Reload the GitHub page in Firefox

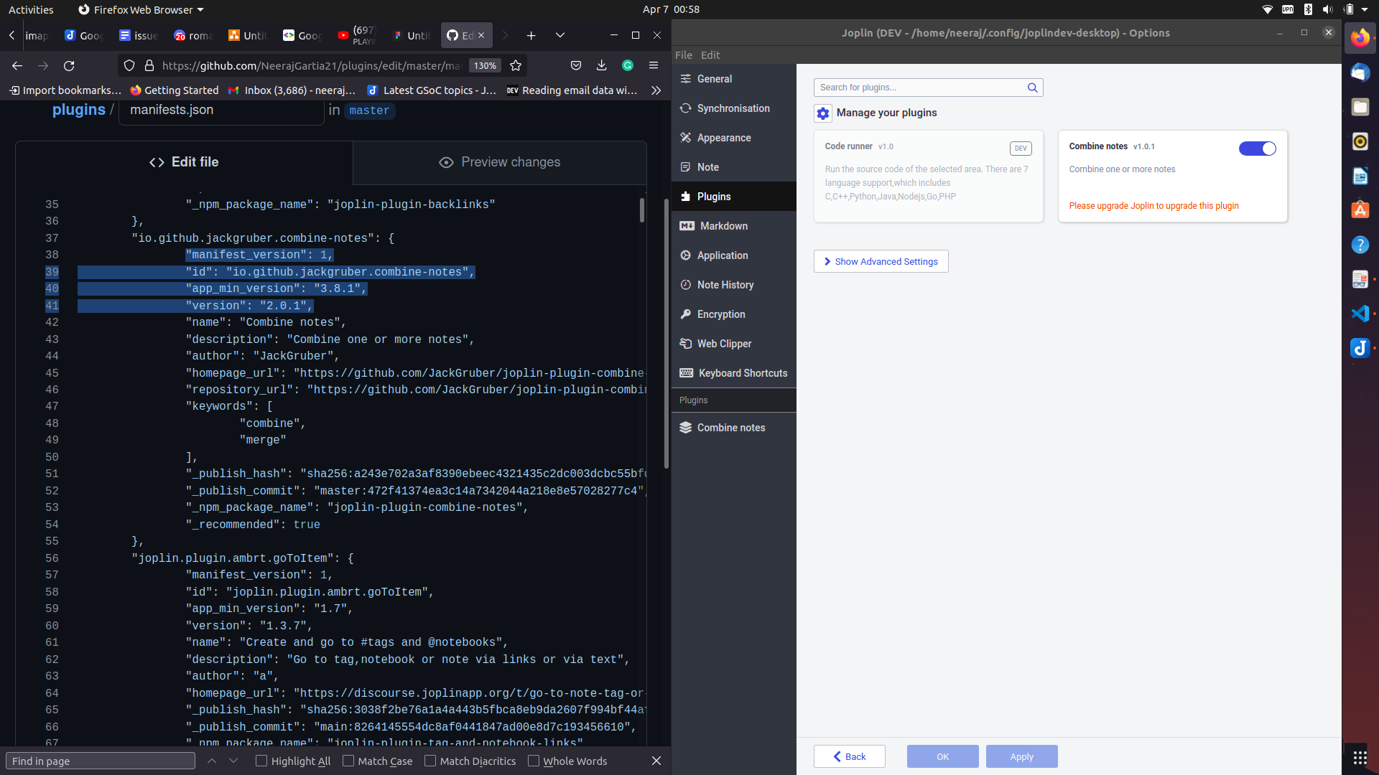click(69, 66)
